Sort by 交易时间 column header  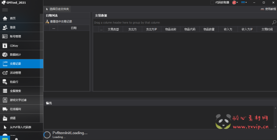[267, 29]
